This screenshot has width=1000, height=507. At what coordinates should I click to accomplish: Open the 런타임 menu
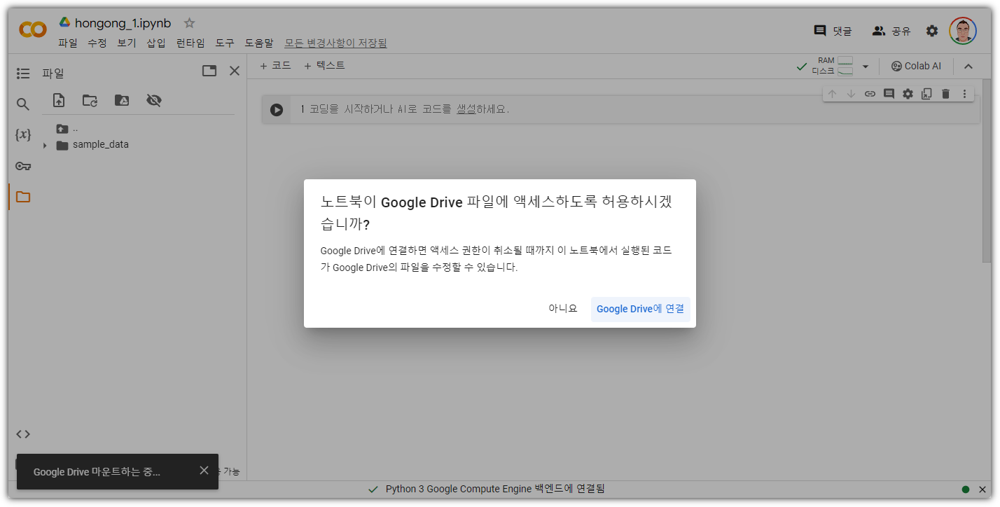190,43
